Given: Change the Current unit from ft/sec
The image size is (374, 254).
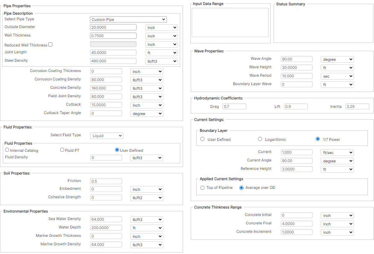Looking at the screenshot, I should pos(337,152).
